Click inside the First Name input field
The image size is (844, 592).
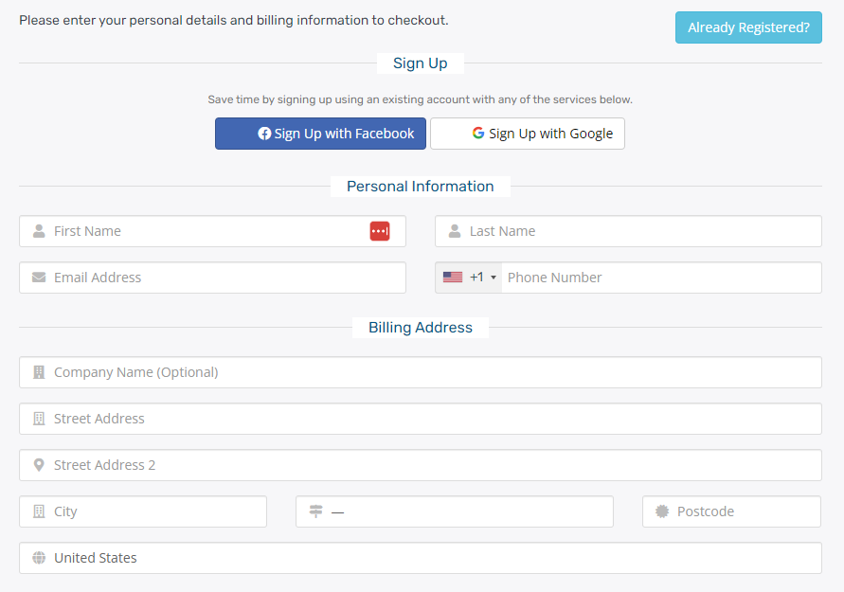point(189,231)
